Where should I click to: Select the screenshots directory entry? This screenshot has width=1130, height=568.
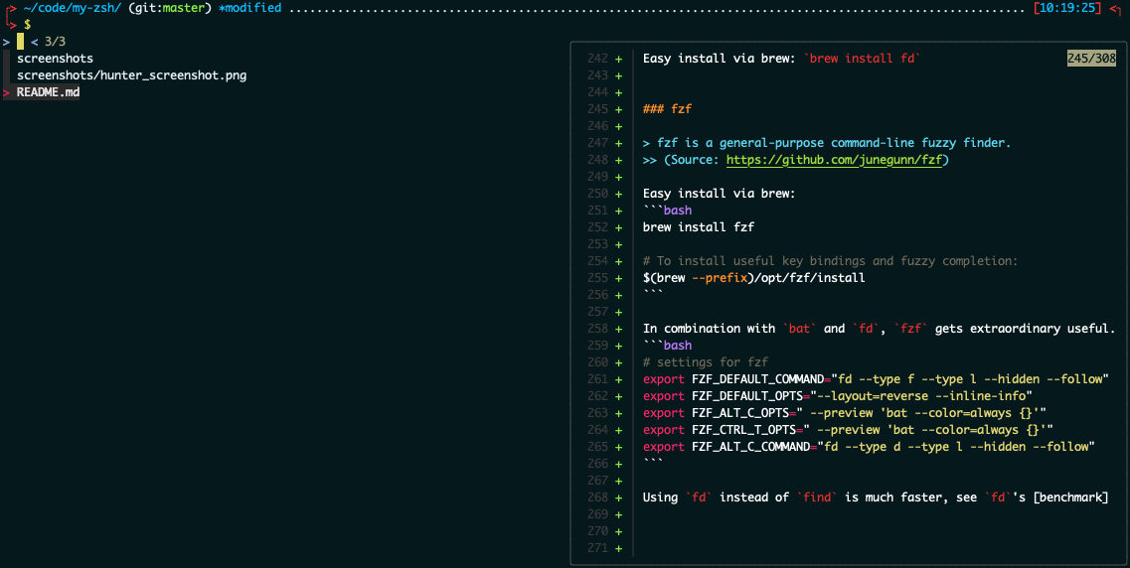(55, 59)
